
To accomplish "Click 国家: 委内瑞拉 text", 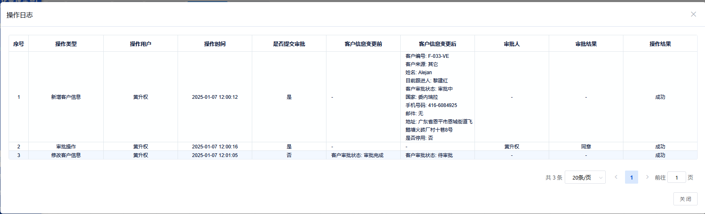I will 422,97.
